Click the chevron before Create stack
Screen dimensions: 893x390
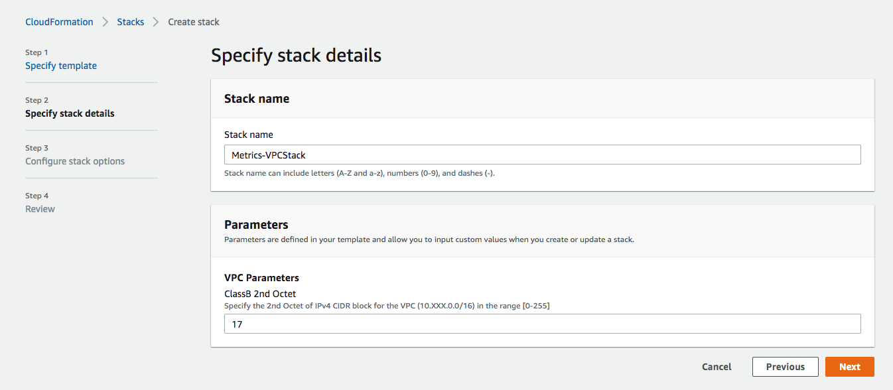(x=156, y=22)
